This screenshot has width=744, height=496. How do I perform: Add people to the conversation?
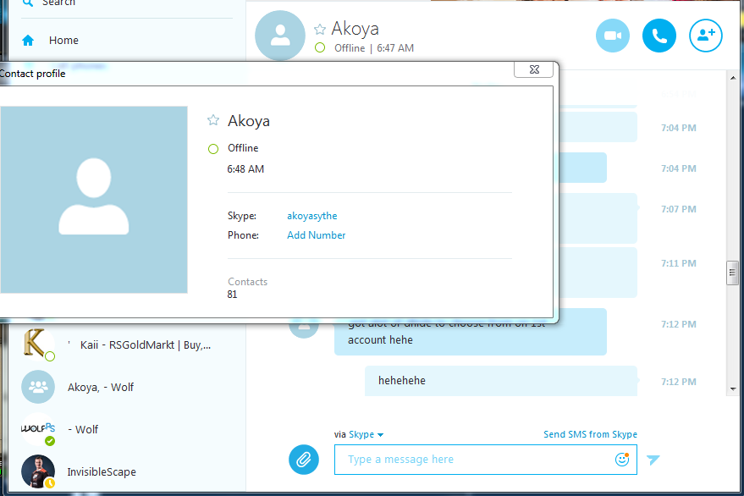point(706,36)
